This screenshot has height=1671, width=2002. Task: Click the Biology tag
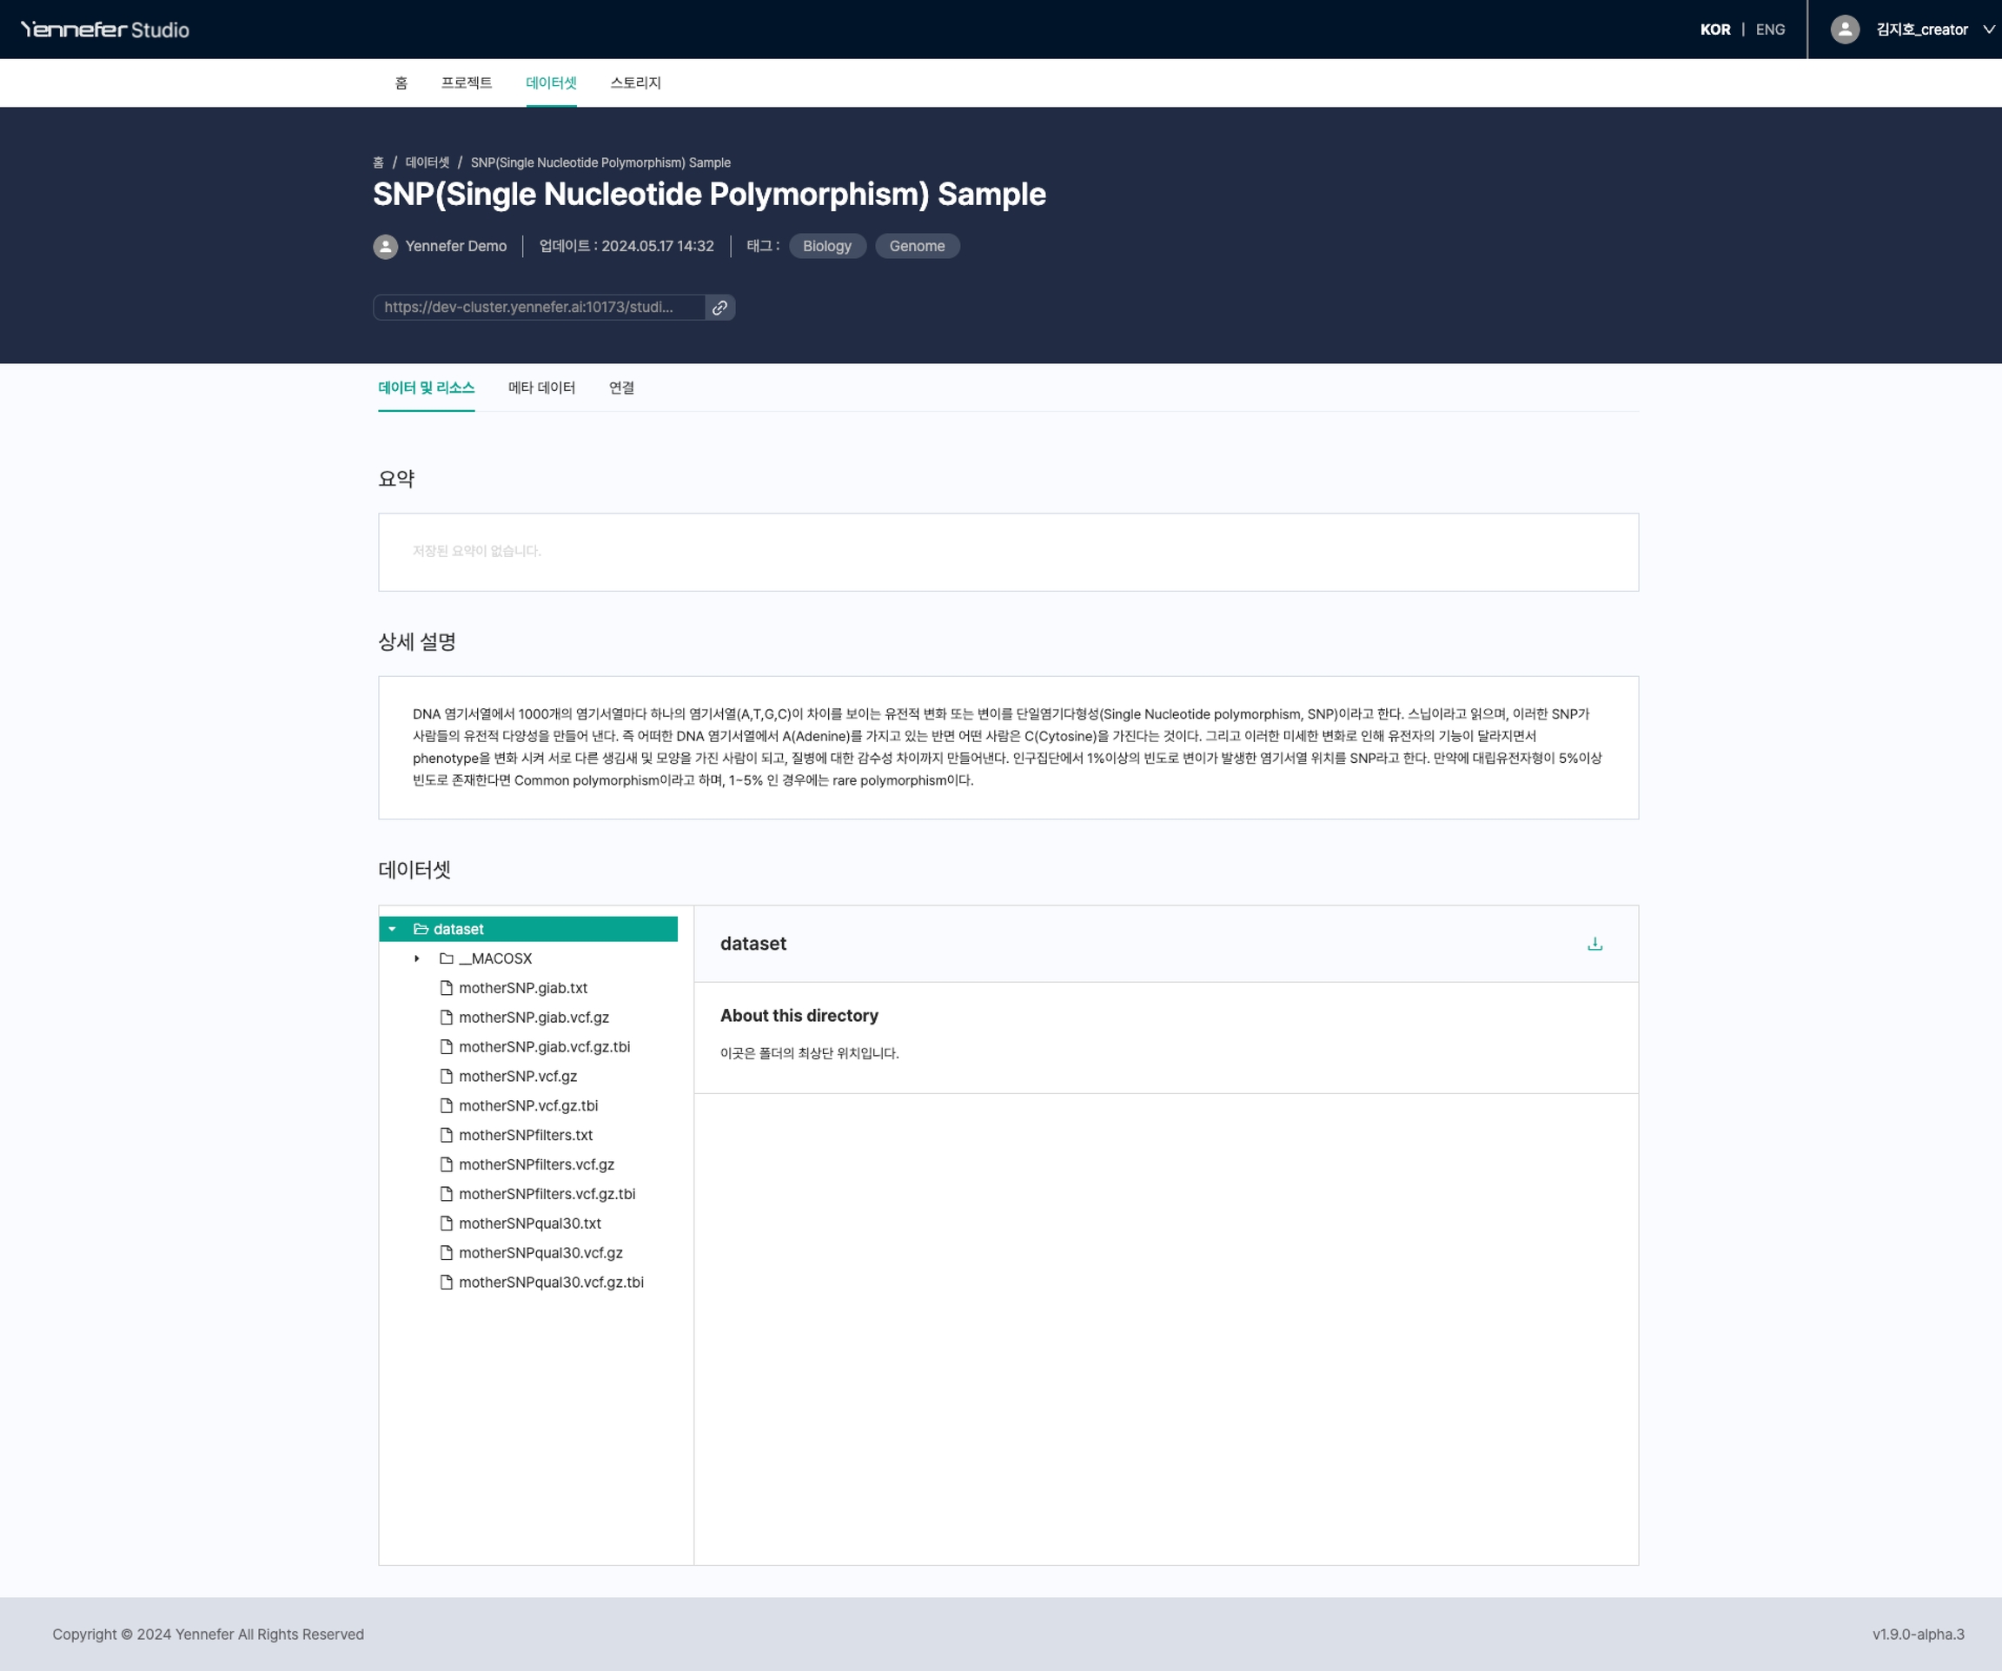(826, 246)
